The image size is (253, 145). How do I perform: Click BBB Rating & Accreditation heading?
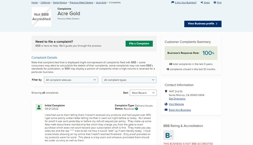183,126
